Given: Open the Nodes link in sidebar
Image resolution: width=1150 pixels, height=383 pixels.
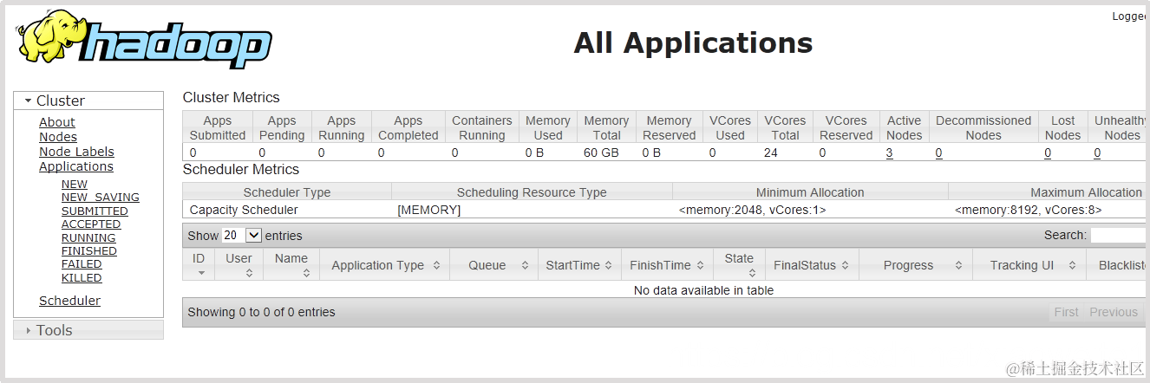Looking at the screenshot, I should (x=58, y=137).
